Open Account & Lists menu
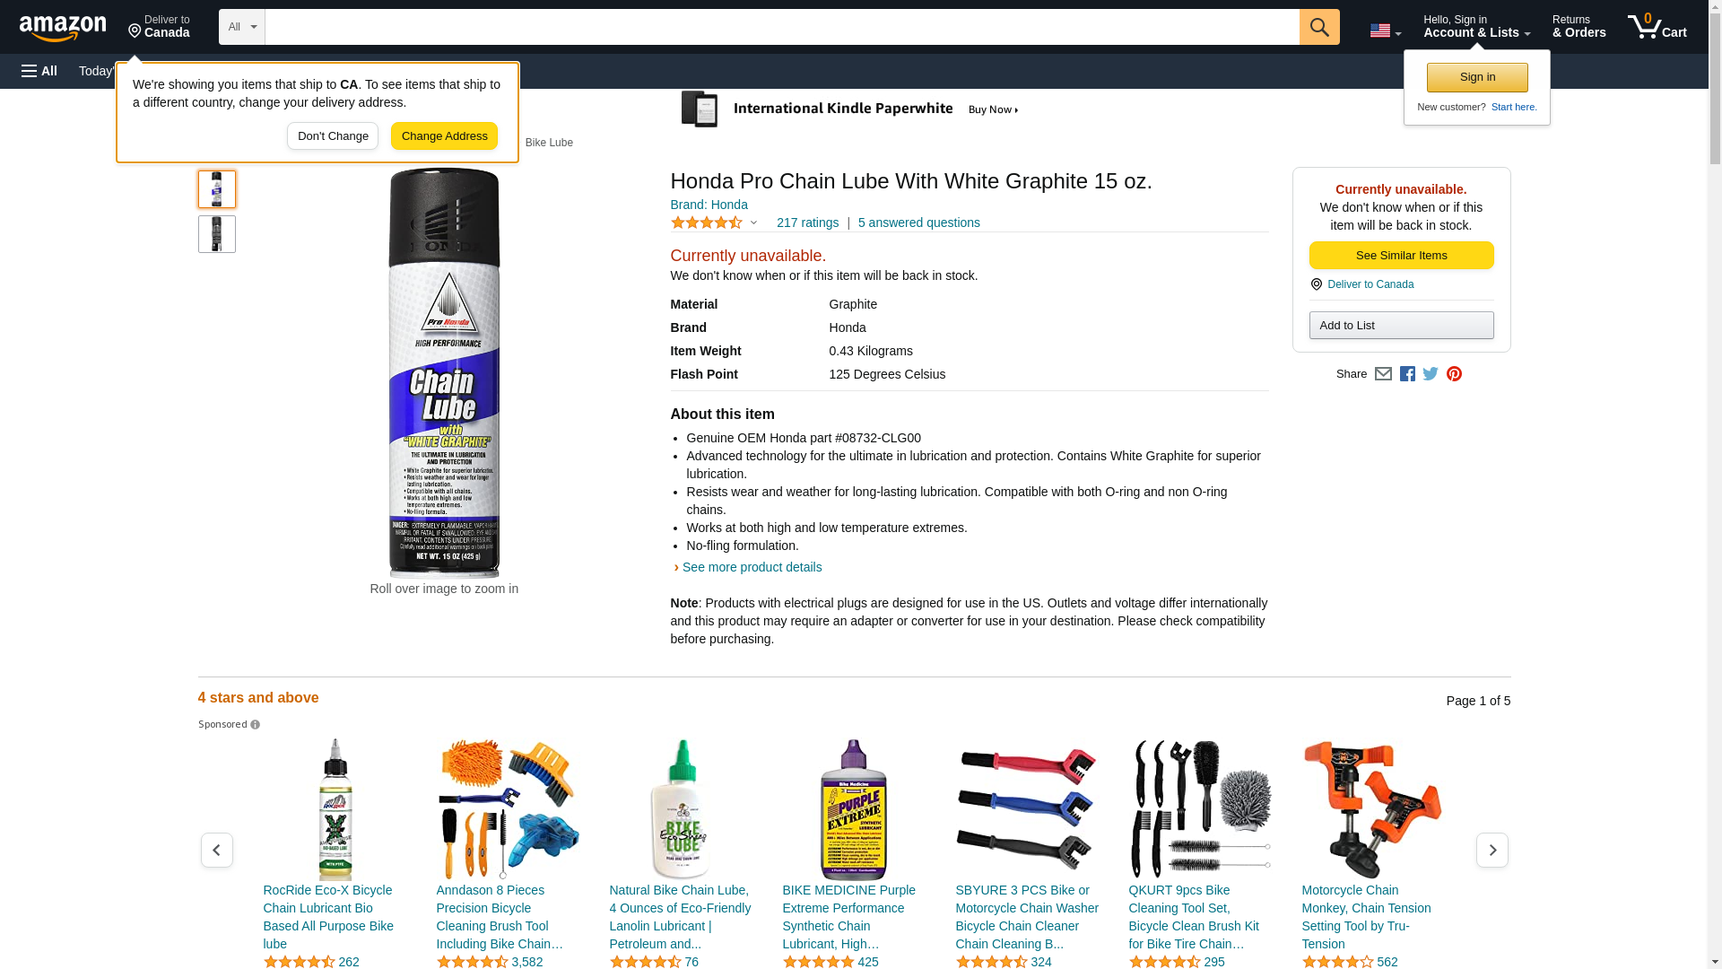The height and width of the screenshot is (969, 1722). 1476,27
